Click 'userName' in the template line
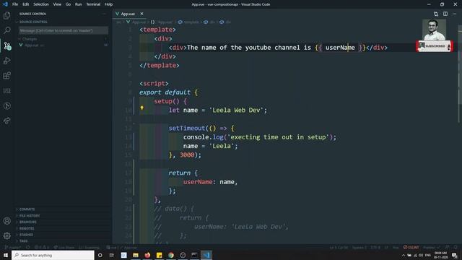The width and height of the screenshot is (462, 260). coord(340,48)
